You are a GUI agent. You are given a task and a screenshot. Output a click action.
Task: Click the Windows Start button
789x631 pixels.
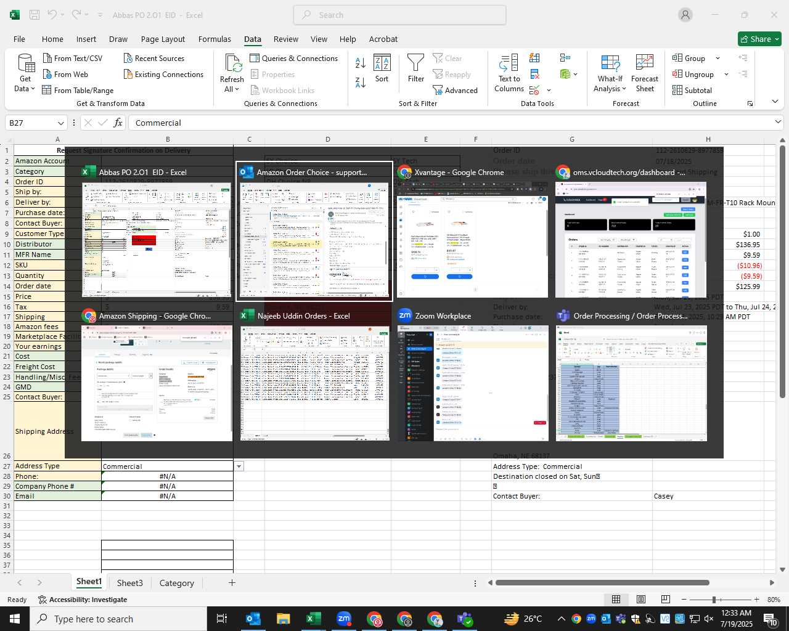point(15,619)
